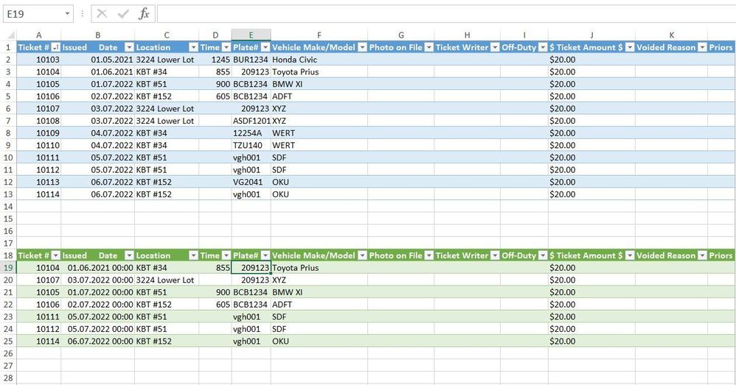Click plate cell 12254A
736x385 pixels.
pyautogui.click(x=251, y=133)
